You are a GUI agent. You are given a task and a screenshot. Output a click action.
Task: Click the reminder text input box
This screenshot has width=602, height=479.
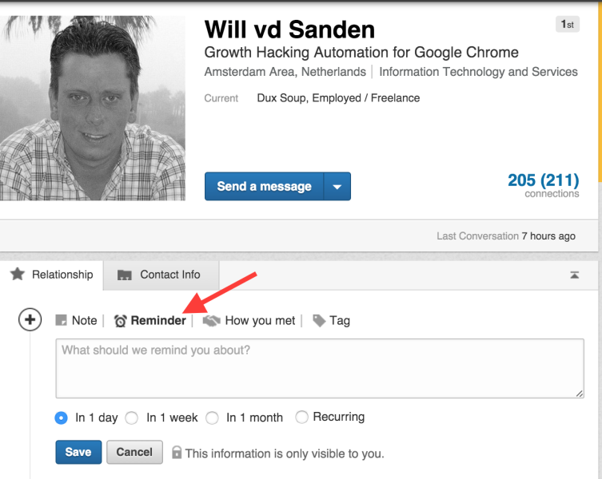click(320, 368)
